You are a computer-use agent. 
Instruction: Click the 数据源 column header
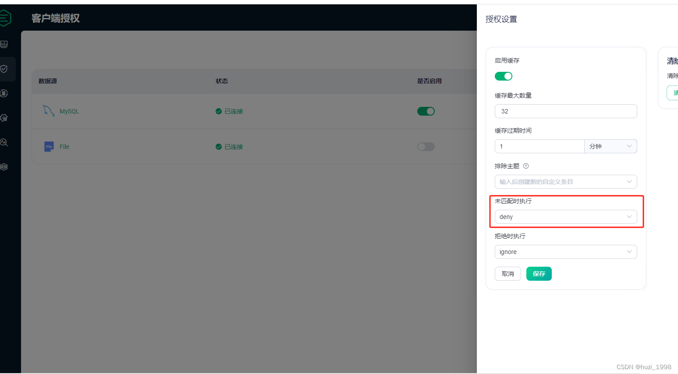[48, 81]
